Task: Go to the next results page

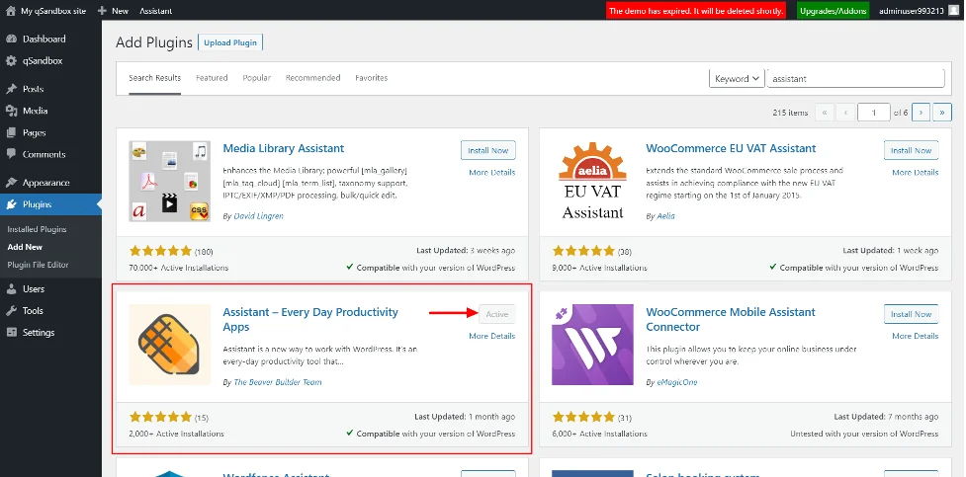Action: point(922,113)
